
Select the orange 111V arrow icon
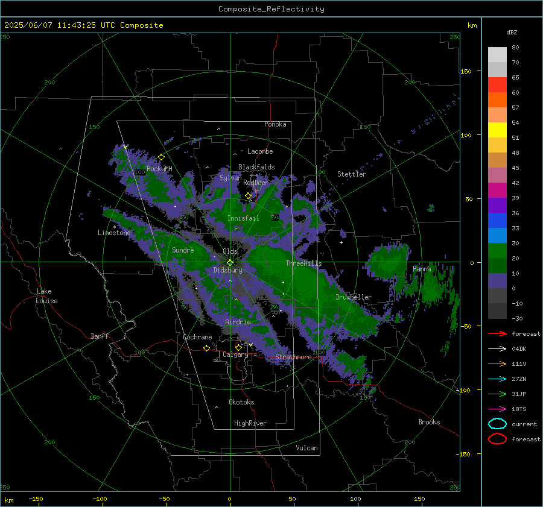497,364
